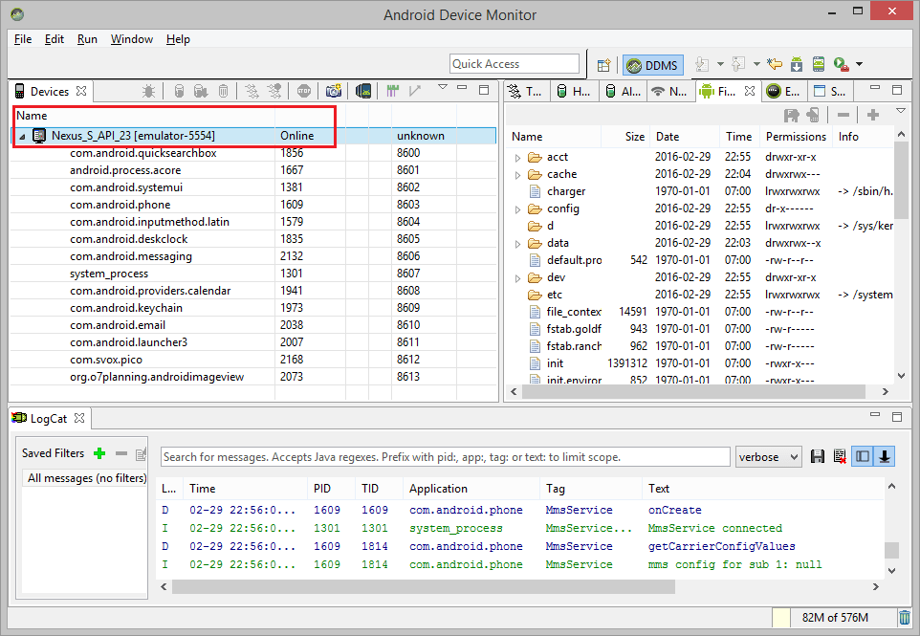
Task: Select the Debug process icon
Action: click(148, 90)
